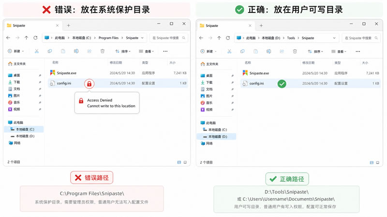
Task: Click the search box in right D:\Tools window
Action: pos(361,38)
